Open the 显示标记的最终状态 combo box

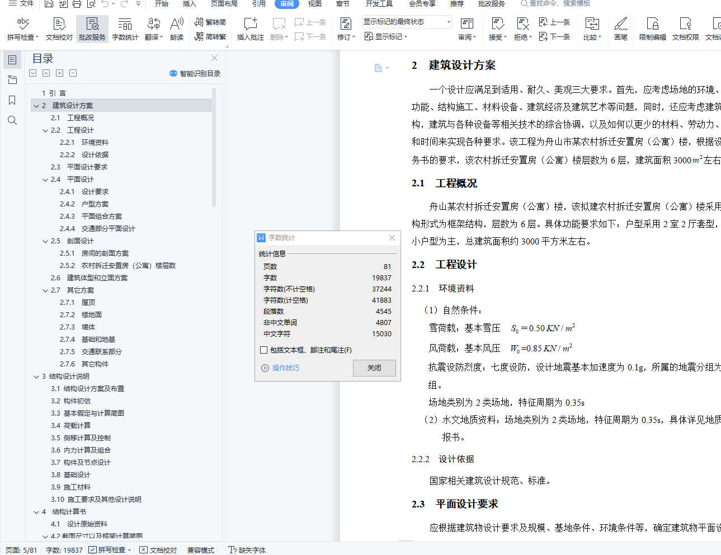pyautogui.click(x=407, y=22)
